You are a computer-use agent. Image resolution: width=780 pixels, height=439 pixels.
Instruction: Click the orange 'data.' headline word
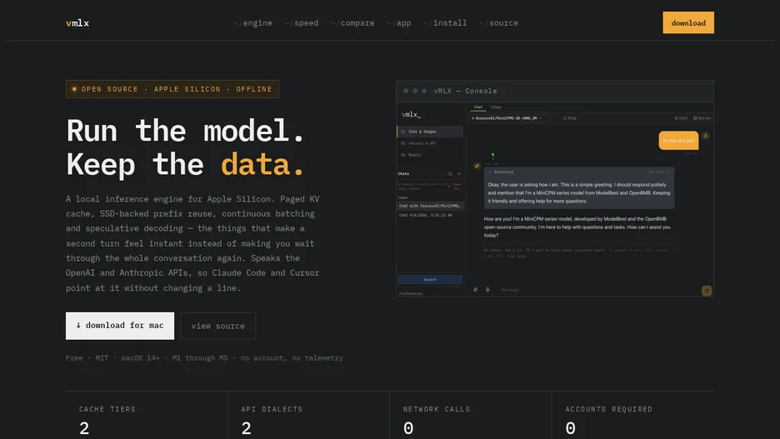262,164
